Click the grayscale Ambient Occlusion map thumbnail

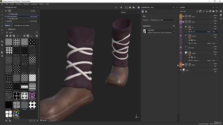coord(145,31)
